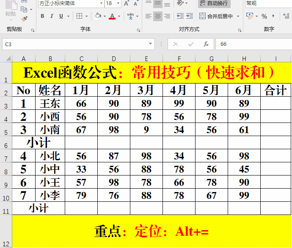Toggle Bold formatting
Screen dimensions: 292x248
click(42, 16)
